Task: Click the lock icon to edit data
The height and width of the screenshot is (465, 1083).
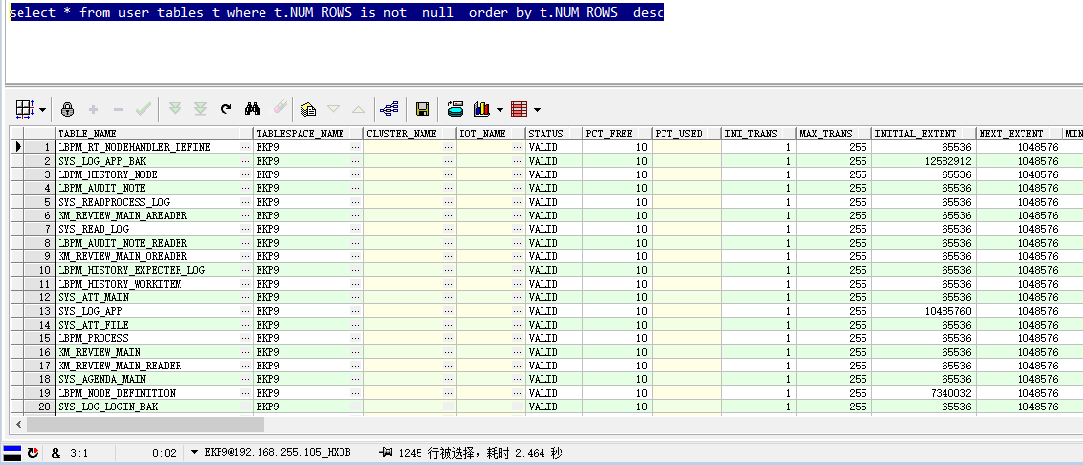Action: coord(67,109)
